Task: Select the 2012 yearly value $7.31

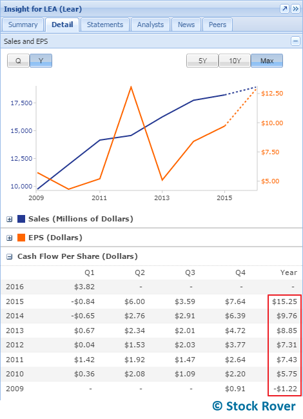Action: coord(287,345)
